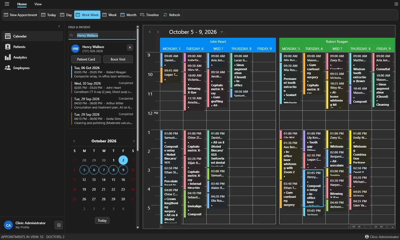Click the October 2026 month header
The height and width of the screenshot is (240, 400).
pos(104,141)
